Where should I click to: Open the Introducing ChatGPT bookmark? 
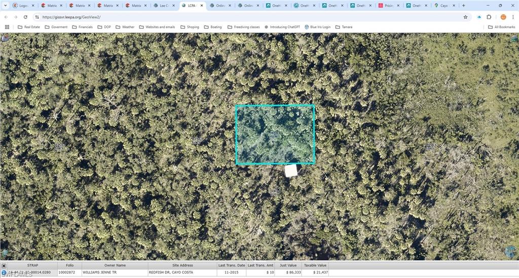(x=282, y=27)
